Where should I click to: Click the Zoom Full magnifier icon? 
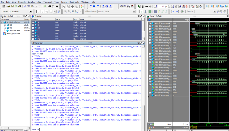(x=73, y=11)
